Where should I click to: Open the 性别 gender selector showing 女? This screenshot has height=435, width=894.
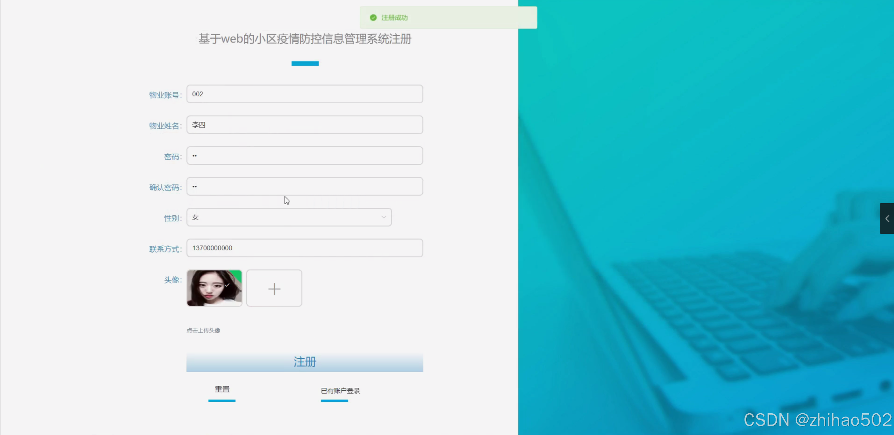(288, 217)
